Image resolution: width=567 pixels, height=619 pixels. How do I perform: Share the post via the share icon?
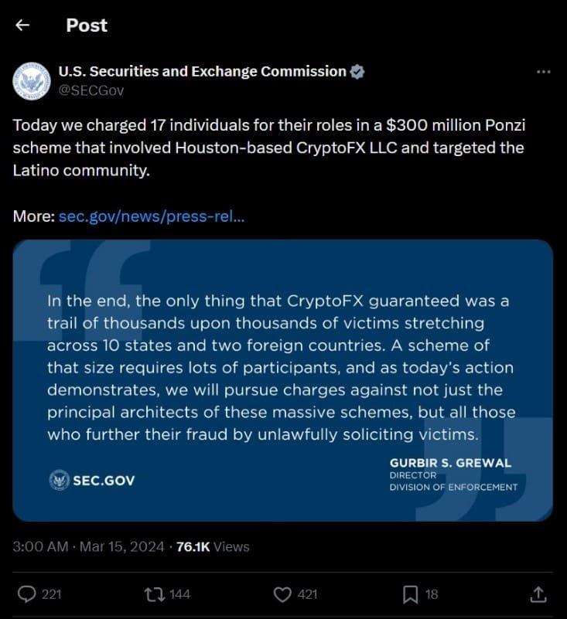[538, 594]
